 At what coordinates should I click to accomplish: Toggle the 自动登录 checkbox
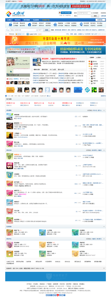click(92, 13)
